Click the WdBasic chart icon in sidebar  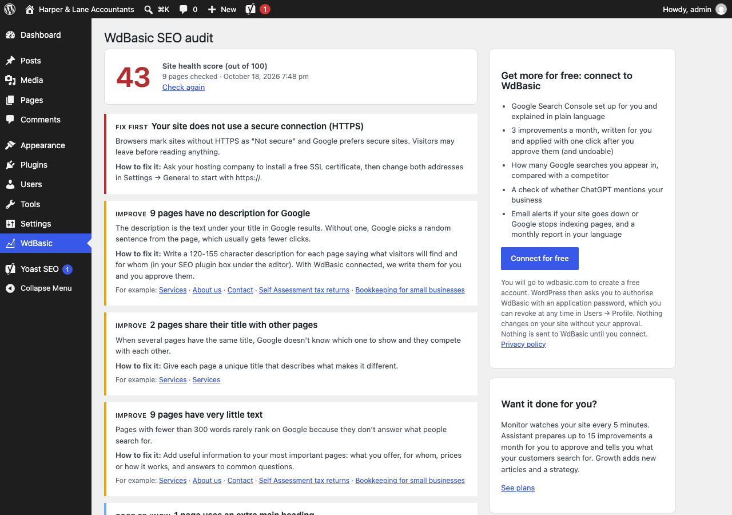(x=10, y=243)
